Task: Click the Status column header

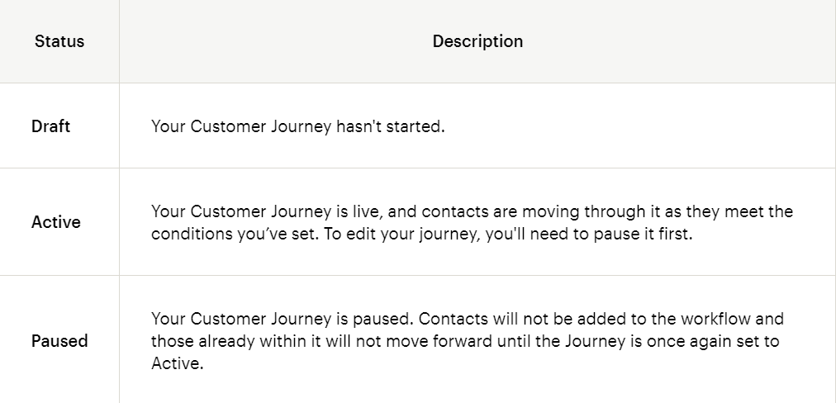Action: pos(59,41)
